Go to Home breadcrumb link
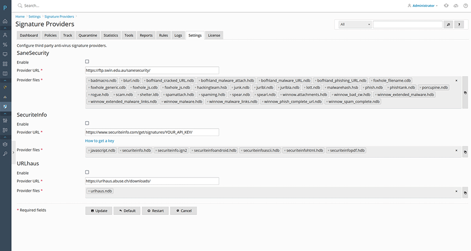This screenshot has height=251, width=471. (x=20, y=16)
